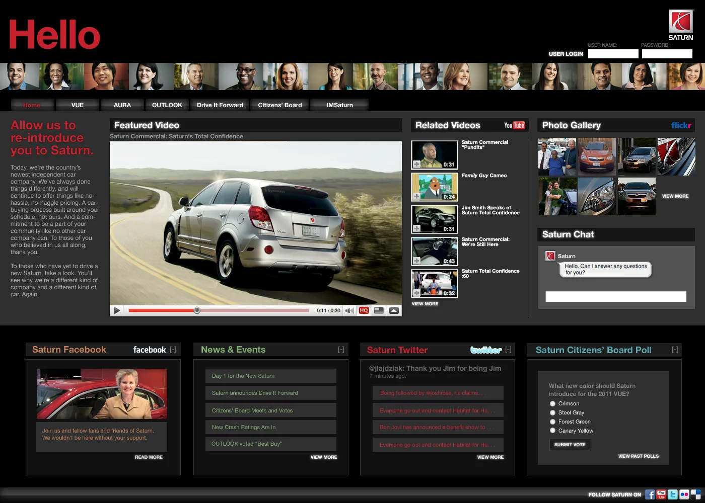Select the Canary Yellow poll option
The image size is (705, 503).
[552, 431]
